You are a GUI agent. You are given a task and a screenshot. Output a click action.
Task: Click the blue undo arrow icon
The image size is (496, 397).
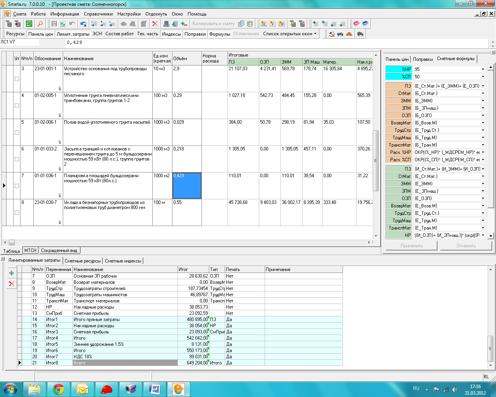[83, 24]
